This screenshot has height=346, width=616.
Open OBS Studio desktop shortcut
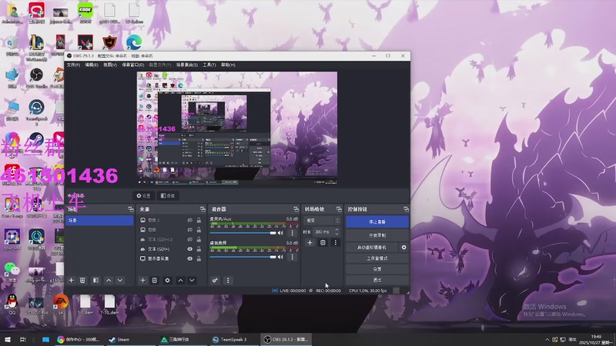coord(36,78)
